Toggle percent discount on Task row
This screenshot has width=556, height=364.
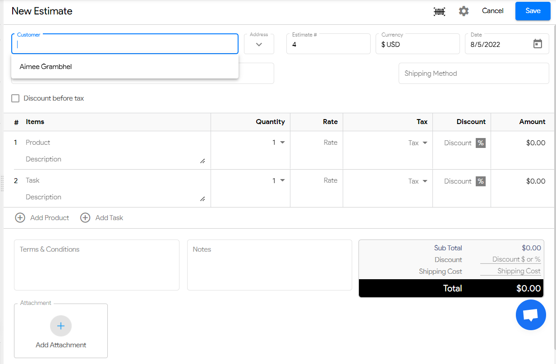pos(481,181)
